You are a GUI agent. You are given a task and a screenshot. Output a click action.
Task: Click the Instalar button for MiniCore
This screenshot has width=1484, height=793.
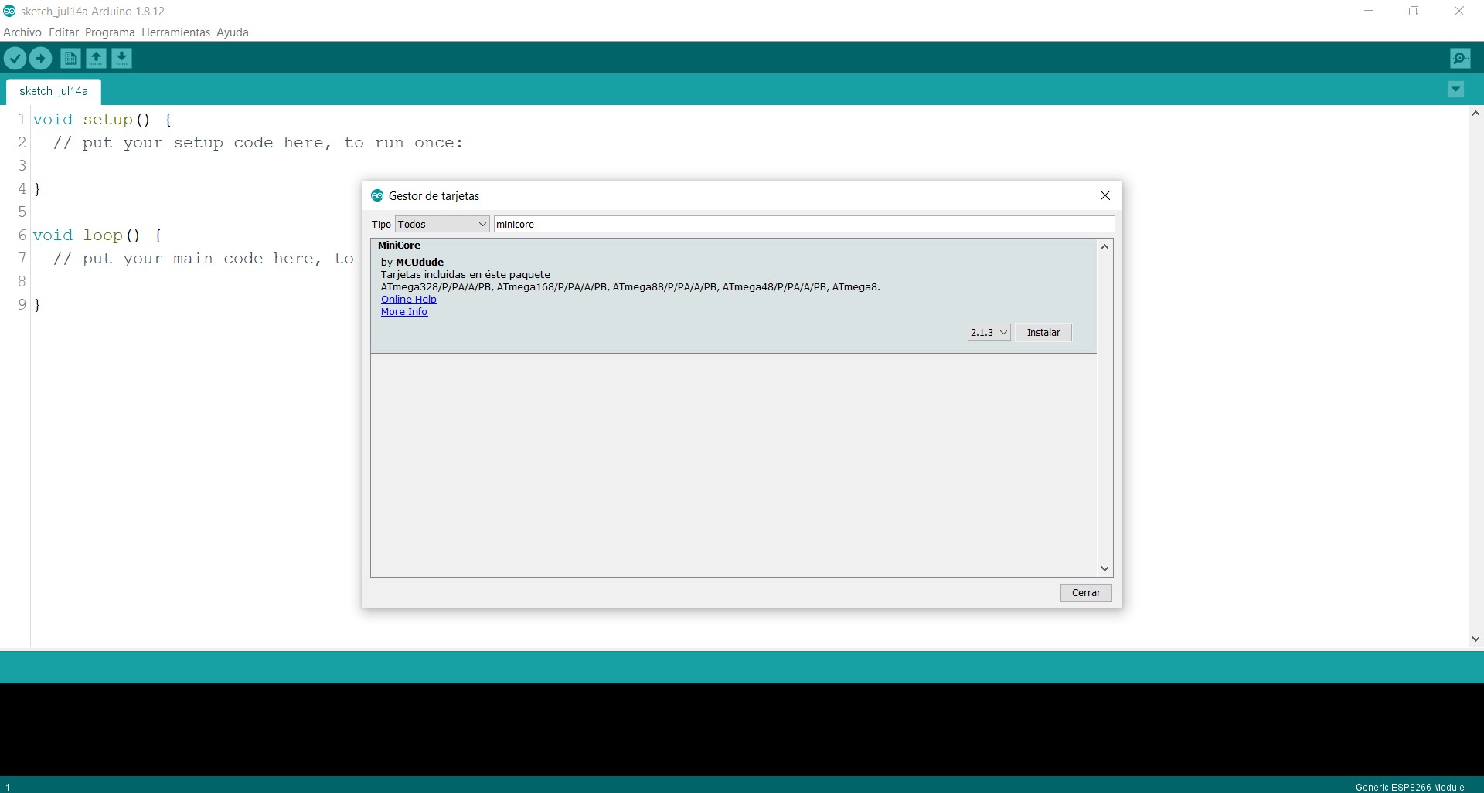tap(1043, 332)
